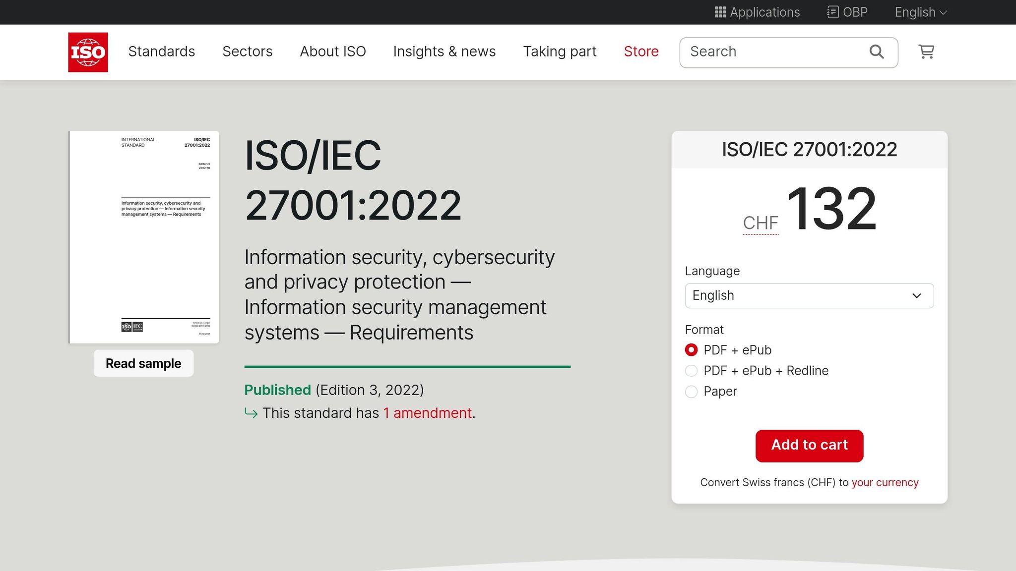
Task: Open the 1 amendment link
Action: click(x=427, y=413)
